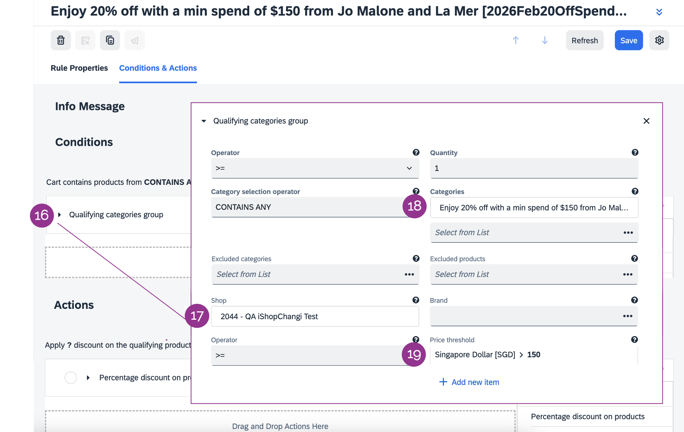Image resolution: width=684 pixels, height=432 pixels.
Task: Click the up arrow navigation icon
Action: (516, 40)
